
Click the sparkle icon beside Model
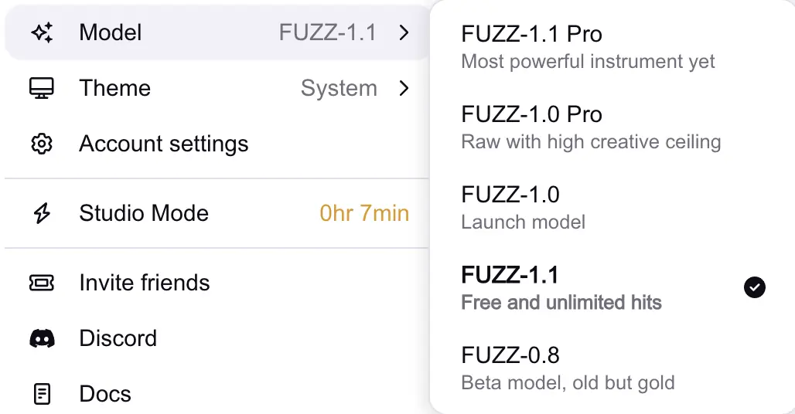(x=42, y=33)
